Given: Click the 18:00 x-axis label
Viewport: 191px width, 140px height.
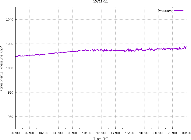Looking at the screenshot, I should 144,133.
